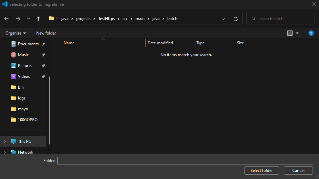Go up one folder level
This screenshot has height=179, width=319.
pos(38,19)
